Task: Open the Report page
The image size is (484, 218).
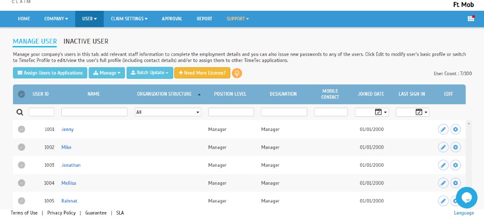Action: [x=204, y=19]
